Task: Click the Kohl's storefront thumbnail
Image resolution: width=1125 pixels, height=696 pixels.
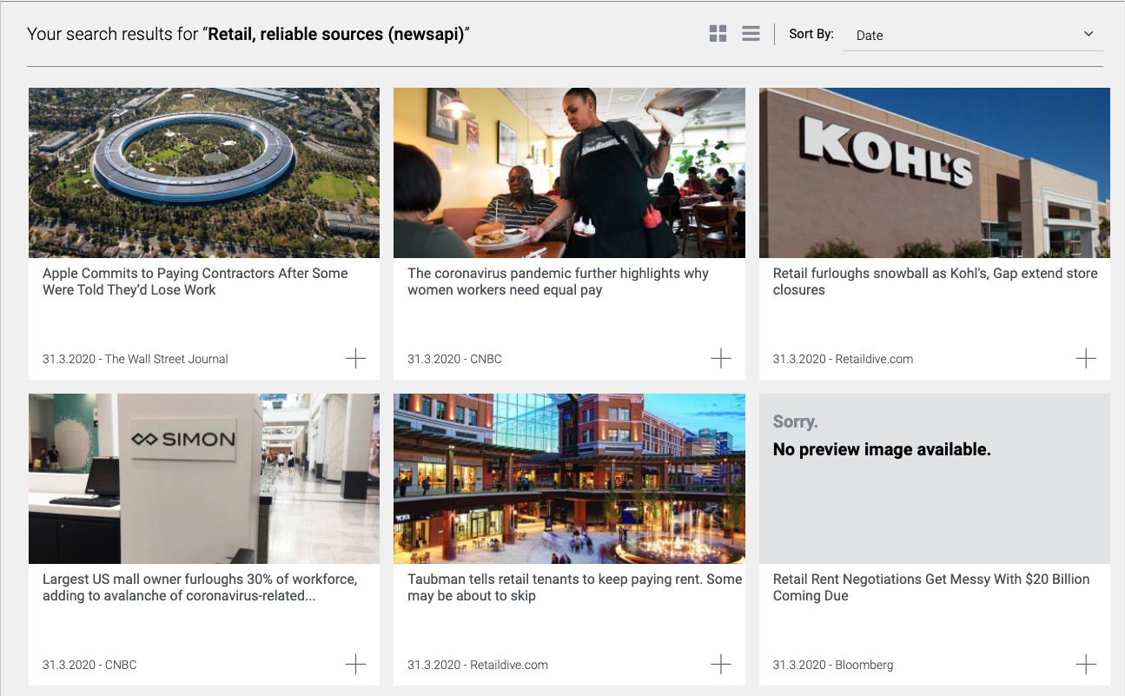Action: tap(935, 173)
